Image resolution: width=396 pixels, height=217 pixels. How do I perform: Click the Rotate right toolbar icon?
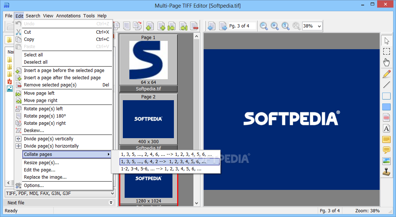tap(137, 26)
